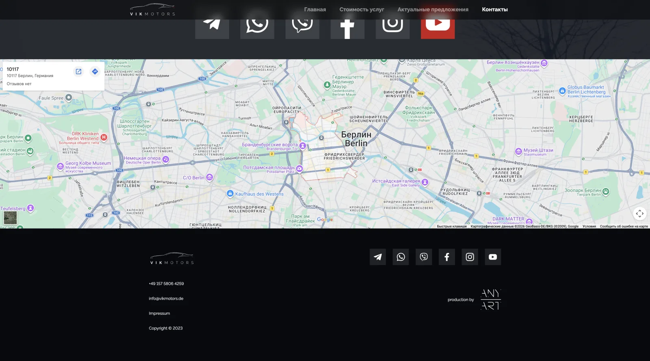Open the map Условия link

pyautogui.click(x=589, y=227)
